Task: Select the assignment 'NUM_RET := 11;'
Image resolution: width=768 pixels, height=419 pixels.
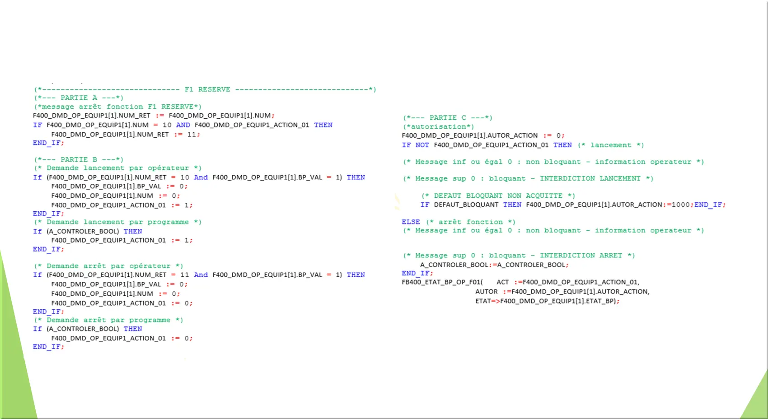Action: coord(126,135)
